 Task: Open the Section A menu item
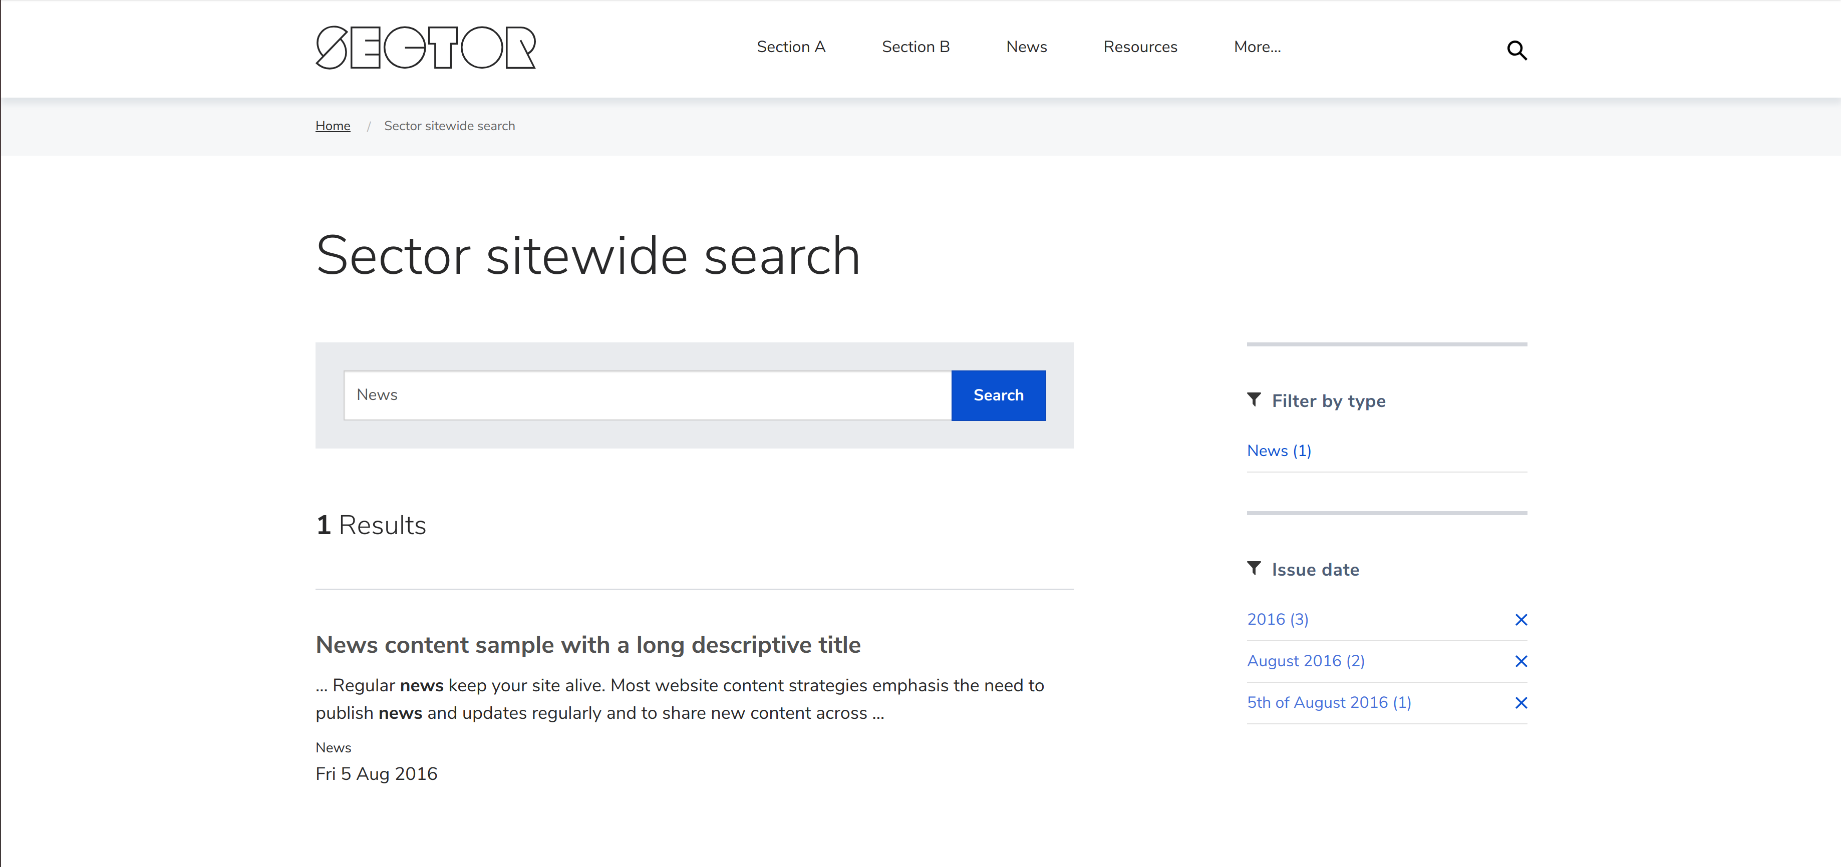point(790,47)
